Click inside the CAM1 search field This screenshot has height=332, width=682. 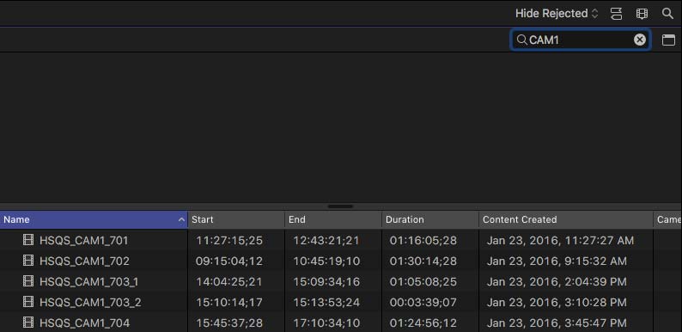pyautogui.click(x=581, y=40)
